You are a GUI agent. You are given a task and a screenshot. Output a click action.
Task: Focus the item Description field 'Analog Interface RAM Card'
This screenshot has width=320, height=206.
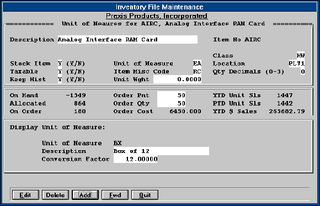[x=127, y=39]
